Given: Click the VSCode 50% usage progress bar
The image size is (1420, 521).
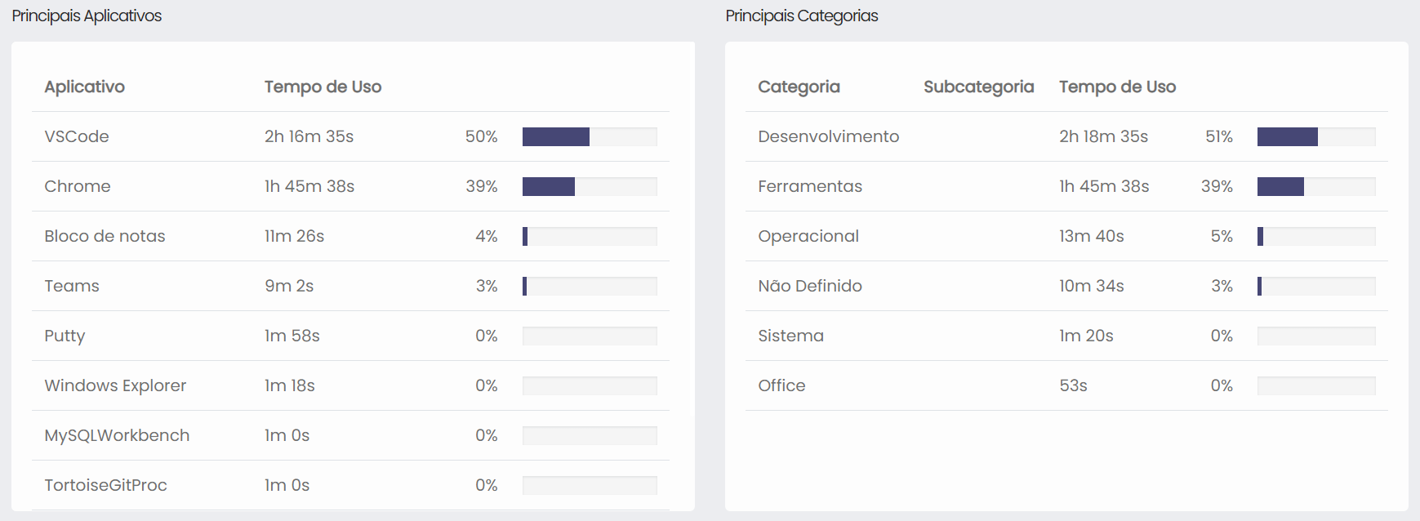Looking at the screenshot, I should pos(590,136).
